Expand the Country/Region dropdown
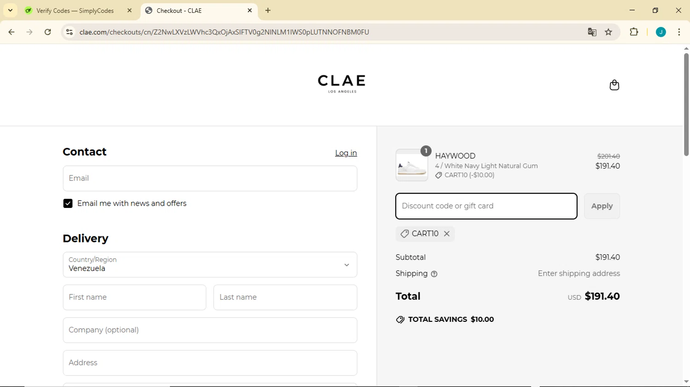This screenshot has height=387, width=690. pos(210,264)
